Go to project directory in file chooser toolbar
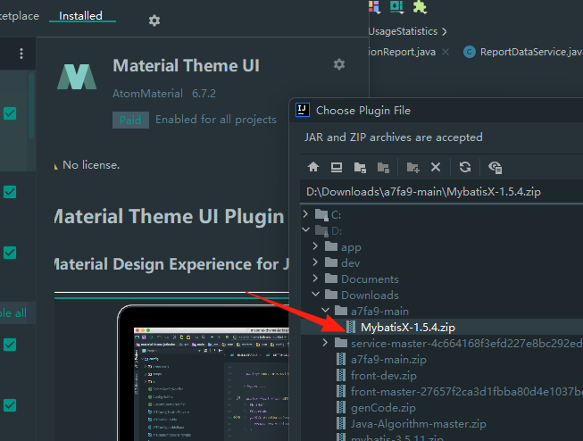583x441 pixels. click(360, 167)
